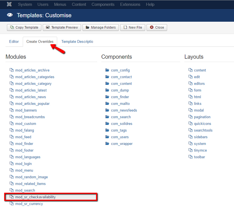Switch to the Template Description tab
234x208 pixels.
click(x=77, y=42)
